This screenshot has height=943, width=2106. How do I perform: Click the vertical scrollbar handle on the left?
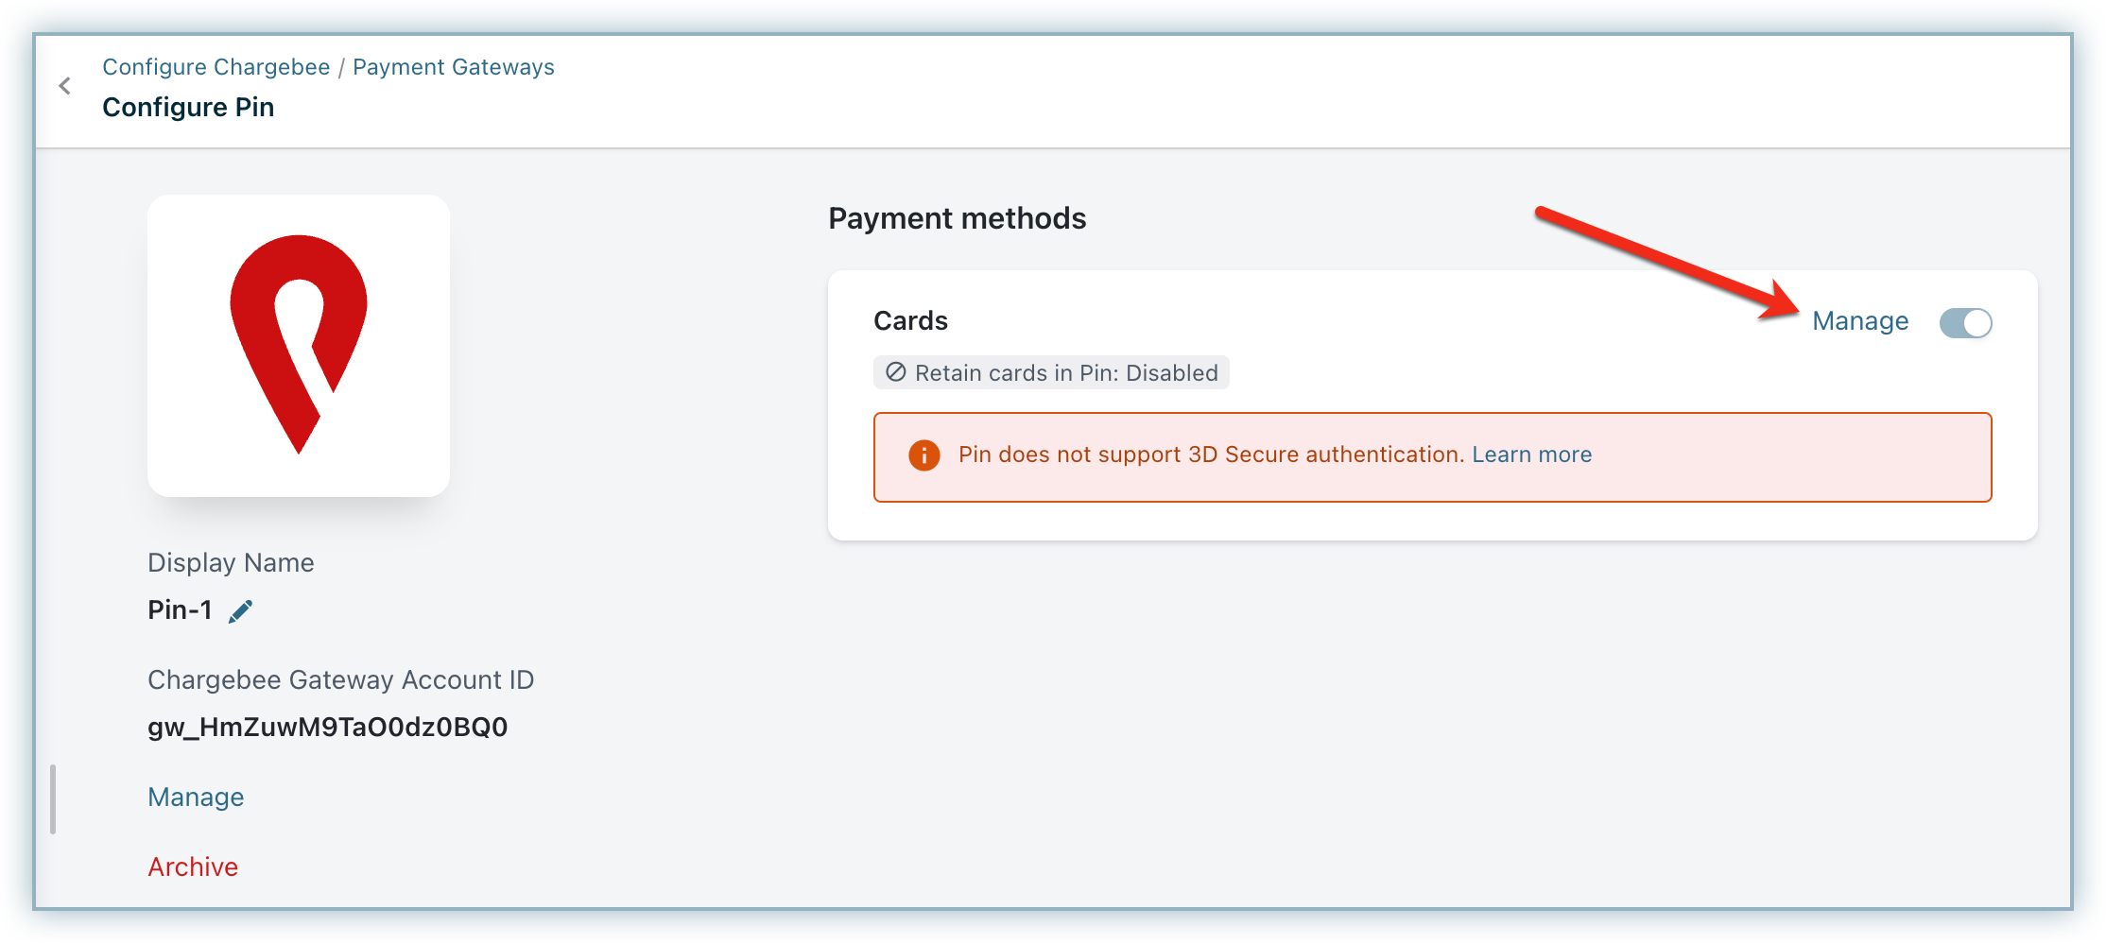tap(53, 799)
